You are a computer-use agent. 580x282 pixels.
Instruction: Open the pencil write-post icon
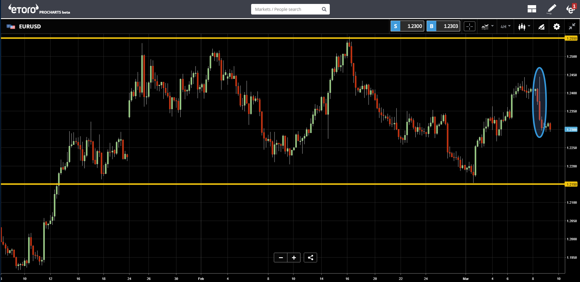coord(552,9)
